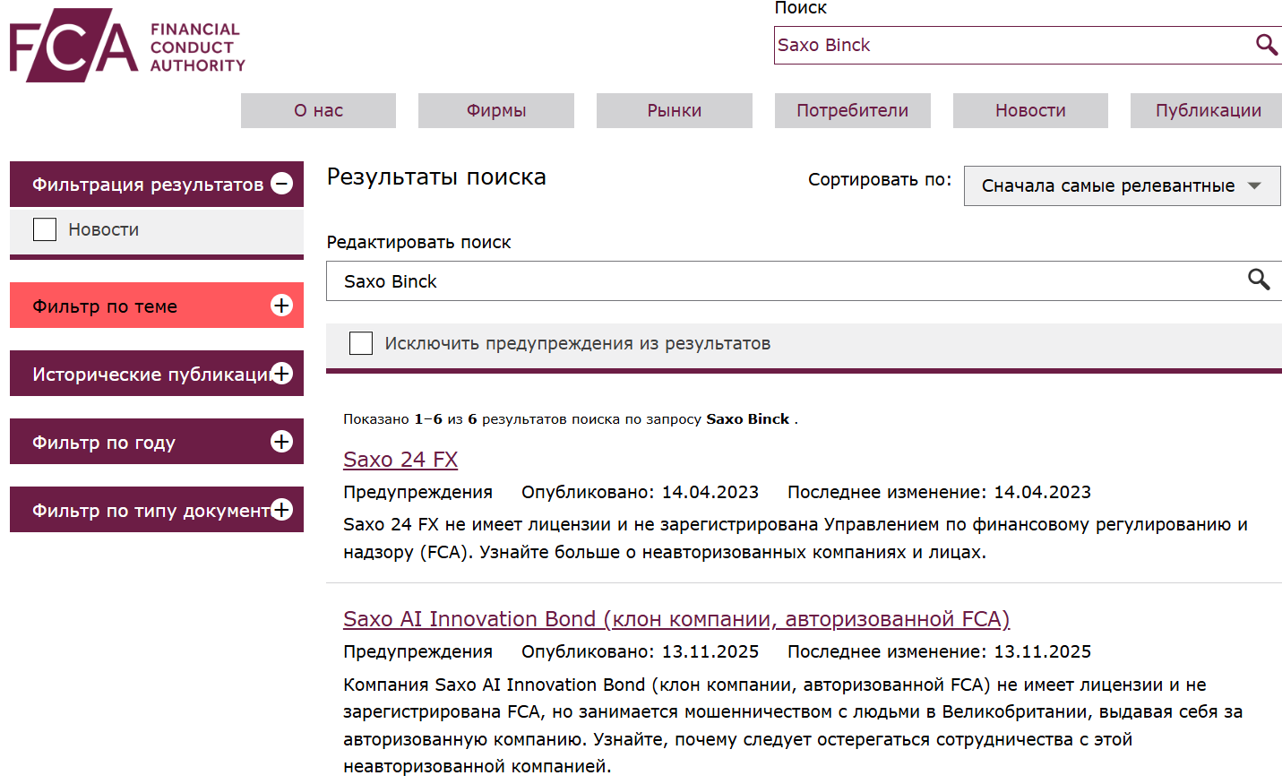Expand Фильтр по году plus icon
Viewport: 1282px width, 784px height.
[x=281, y=442]
